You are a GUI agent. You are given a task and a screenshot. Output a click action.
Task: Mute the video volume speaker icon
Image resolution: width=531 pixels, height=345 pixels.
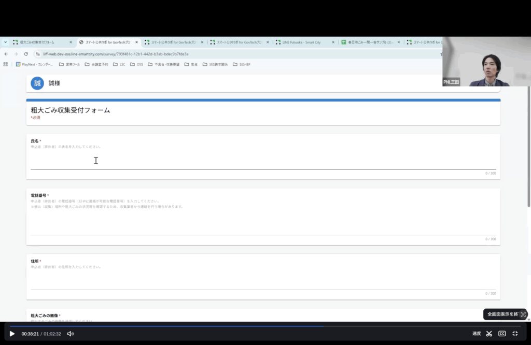click(x=71, y=334)
